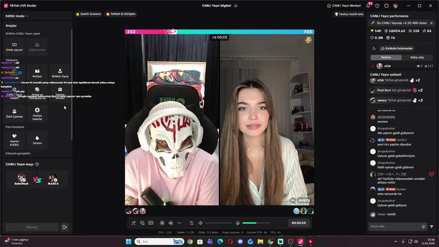Open the Hazine Kutusu tool

coord(60,94)
